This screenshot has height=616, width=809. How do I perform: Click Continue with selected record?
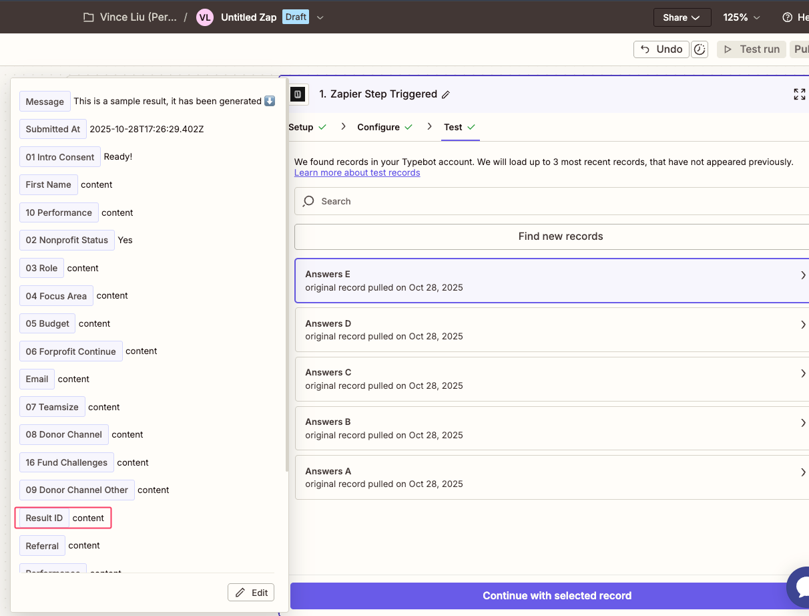556,596
